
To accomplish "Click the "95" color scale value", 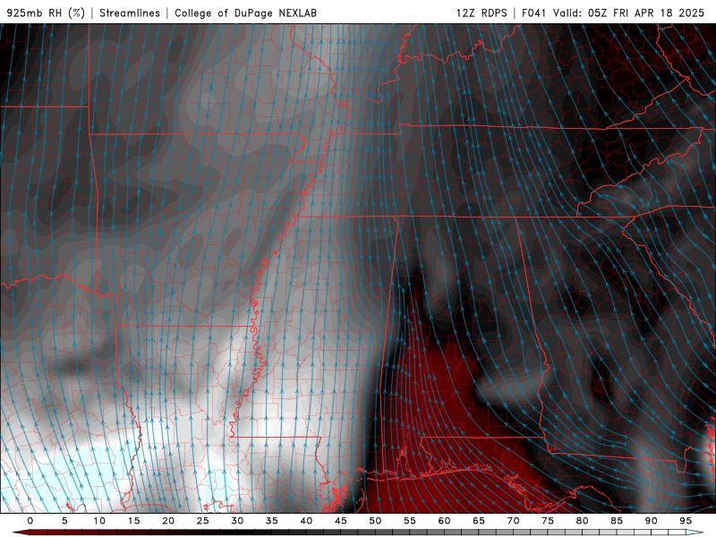I will click(x=686, y=521).
